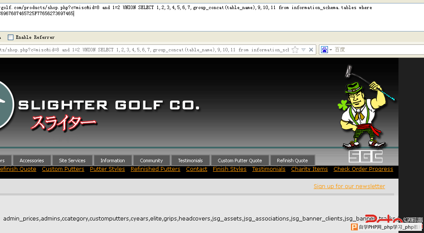Select the jsg_associations table name text
The image size is (424, 233).
pos(267,219)
